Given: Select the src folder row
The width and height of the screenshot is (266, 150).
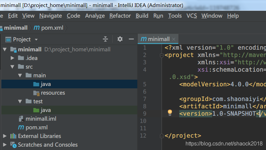Looking at the screenshot, I should (69, 67).
